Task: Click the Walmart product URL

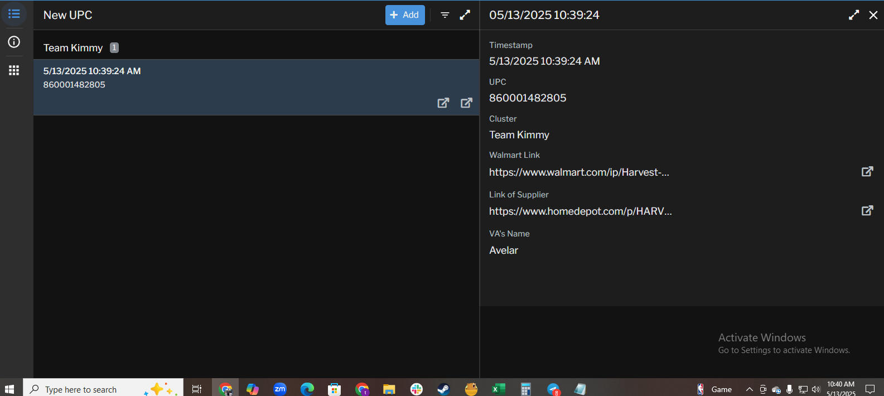Action: click(x=579, y=172)
